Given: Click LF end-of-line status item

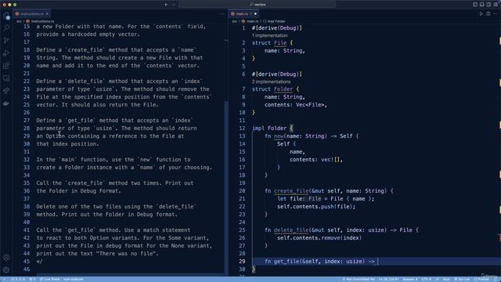Looking at the screenshot, I should pos(437,279).
